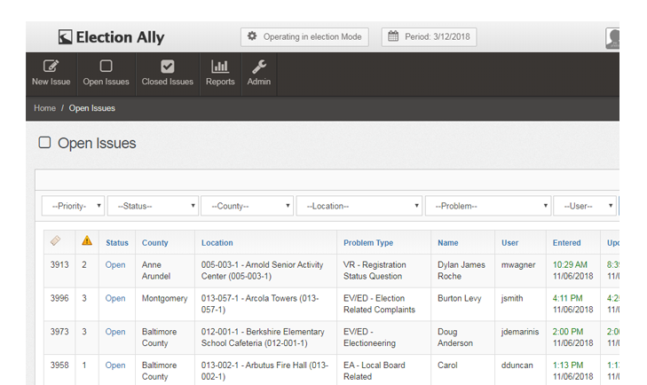Click entered time 10:29 AM 11/06/2018

tap(572, 271)
